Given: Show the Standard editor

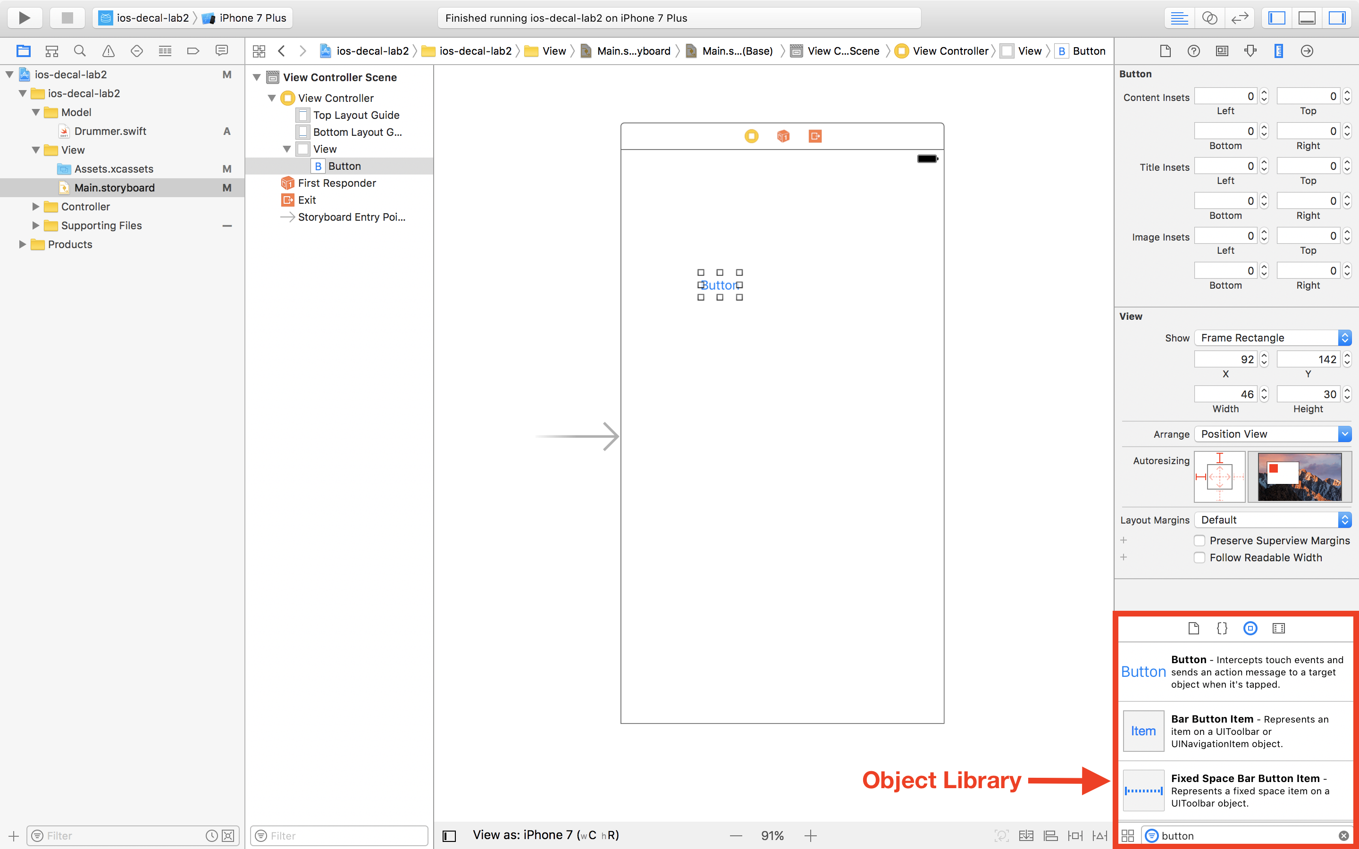Looking at the screenshot, I should pos(1179,18).
